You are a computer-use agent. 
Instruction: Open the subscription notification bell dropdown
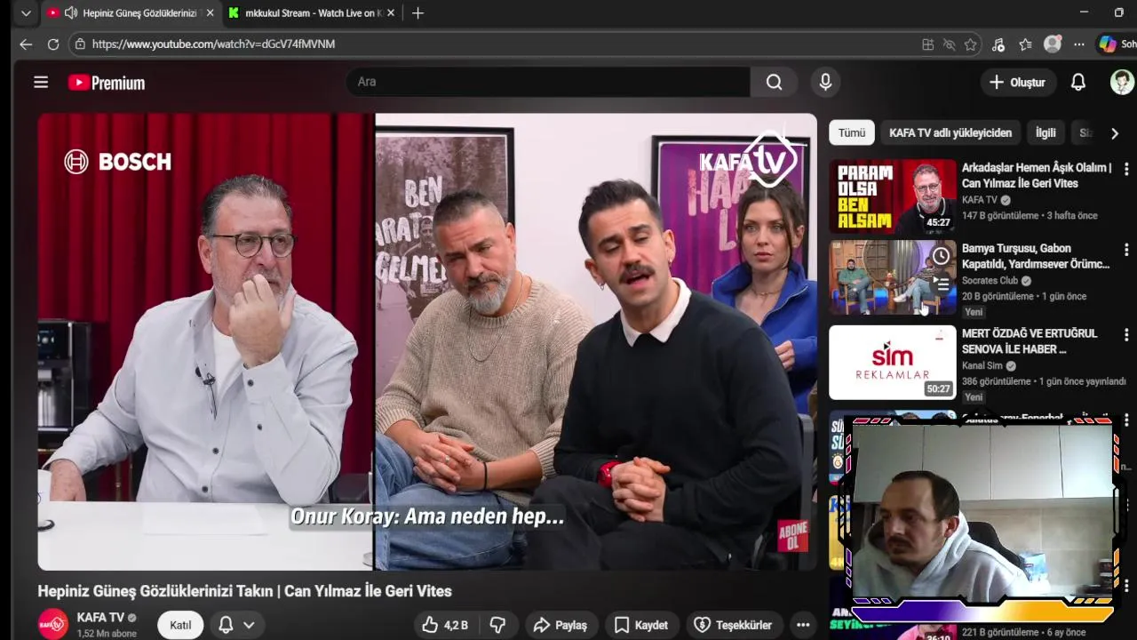coord(235,625)
